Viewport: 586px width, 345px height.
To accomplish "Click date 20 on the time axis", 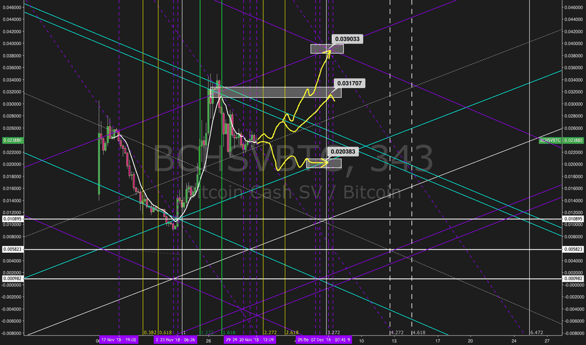I will [x=470, y=341].
